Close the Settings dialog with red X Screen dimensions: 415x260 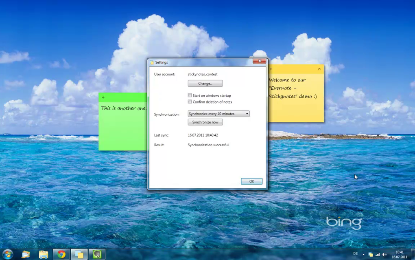(260, 61)
